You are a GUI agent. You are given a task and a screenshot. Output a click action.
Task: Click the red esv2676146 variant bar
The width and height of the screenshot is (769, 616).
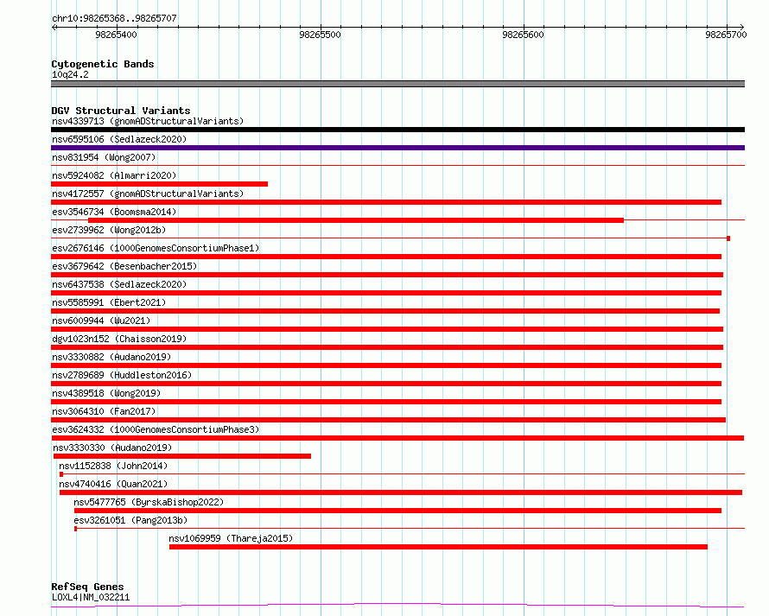pos(386,257)
